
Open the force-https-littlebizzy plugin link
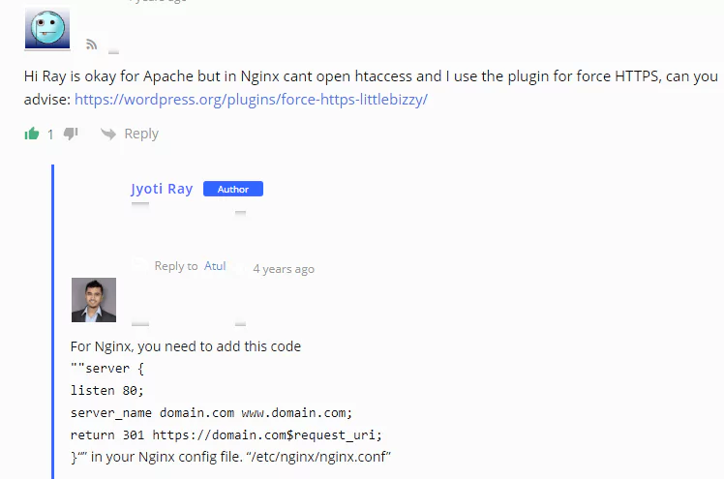(251, 100)
